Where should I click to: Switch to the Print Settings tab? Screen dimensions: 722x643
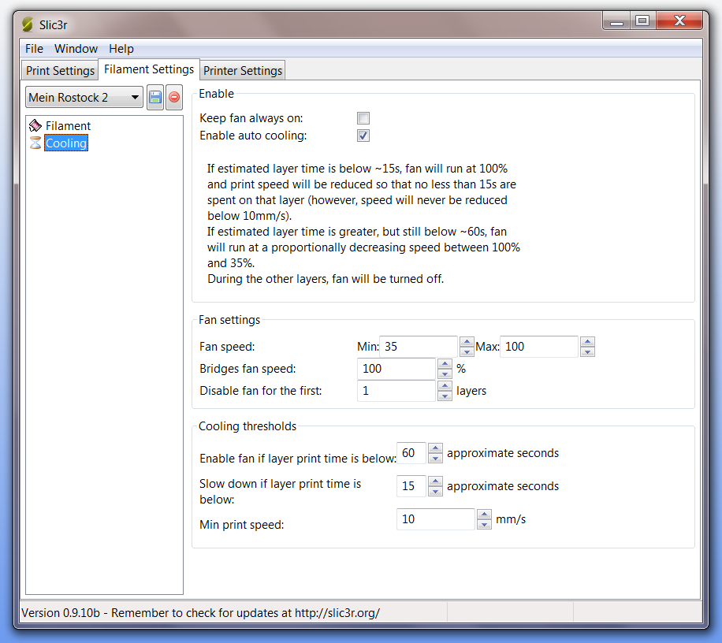59,70
